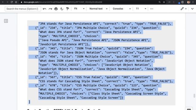Focus the Search the menus field
The width and height of the screenshot is (196, 110).
23,9
